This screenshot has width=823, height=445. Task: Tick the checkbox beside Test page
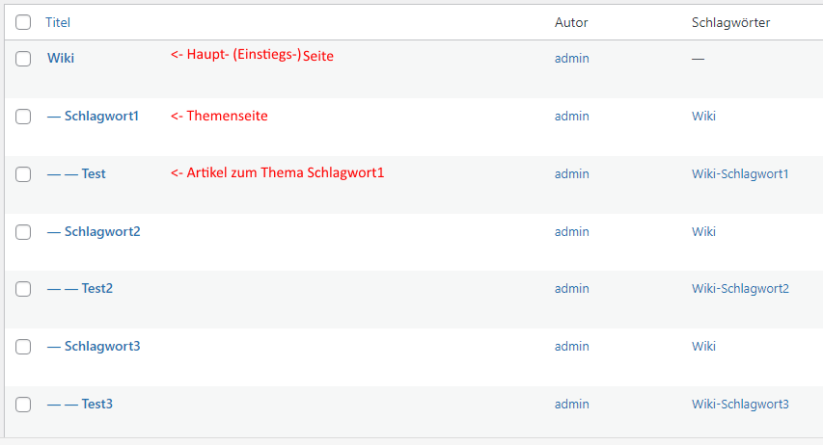coord(23,173)
